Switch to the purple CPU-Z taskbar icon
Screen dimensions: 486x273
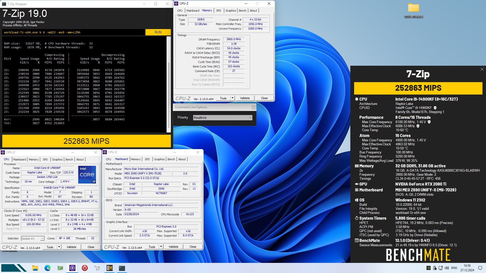point(72,268)
